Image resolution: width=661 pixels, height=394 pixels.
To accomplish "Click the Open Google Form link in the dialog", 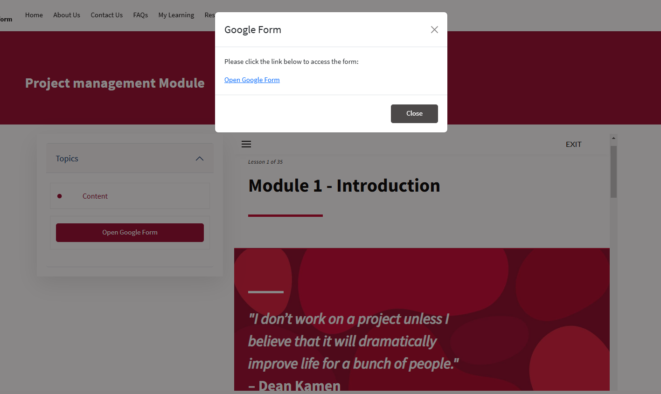I will (x=252, y=80).
